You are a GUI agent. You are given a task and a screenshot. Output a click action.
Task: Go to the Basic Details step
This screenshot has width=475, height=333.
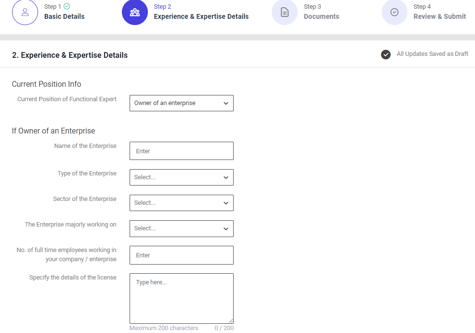click(x=64, y=16)
